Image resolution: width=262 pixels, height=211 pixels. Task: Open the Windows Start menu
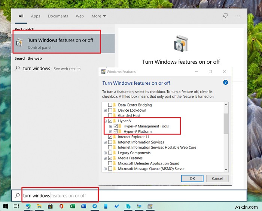6,206
